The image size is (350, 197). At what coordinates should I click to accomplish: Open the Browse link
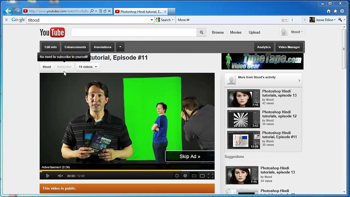pyautogui.click(x=218, y=32)
